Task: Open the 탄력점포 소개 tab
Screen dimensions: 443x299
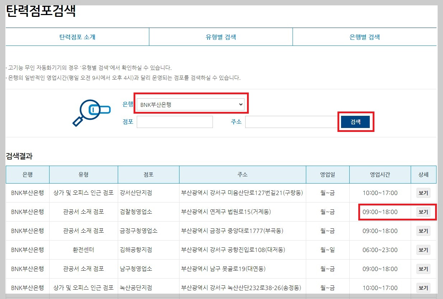Action: [77, 37]
